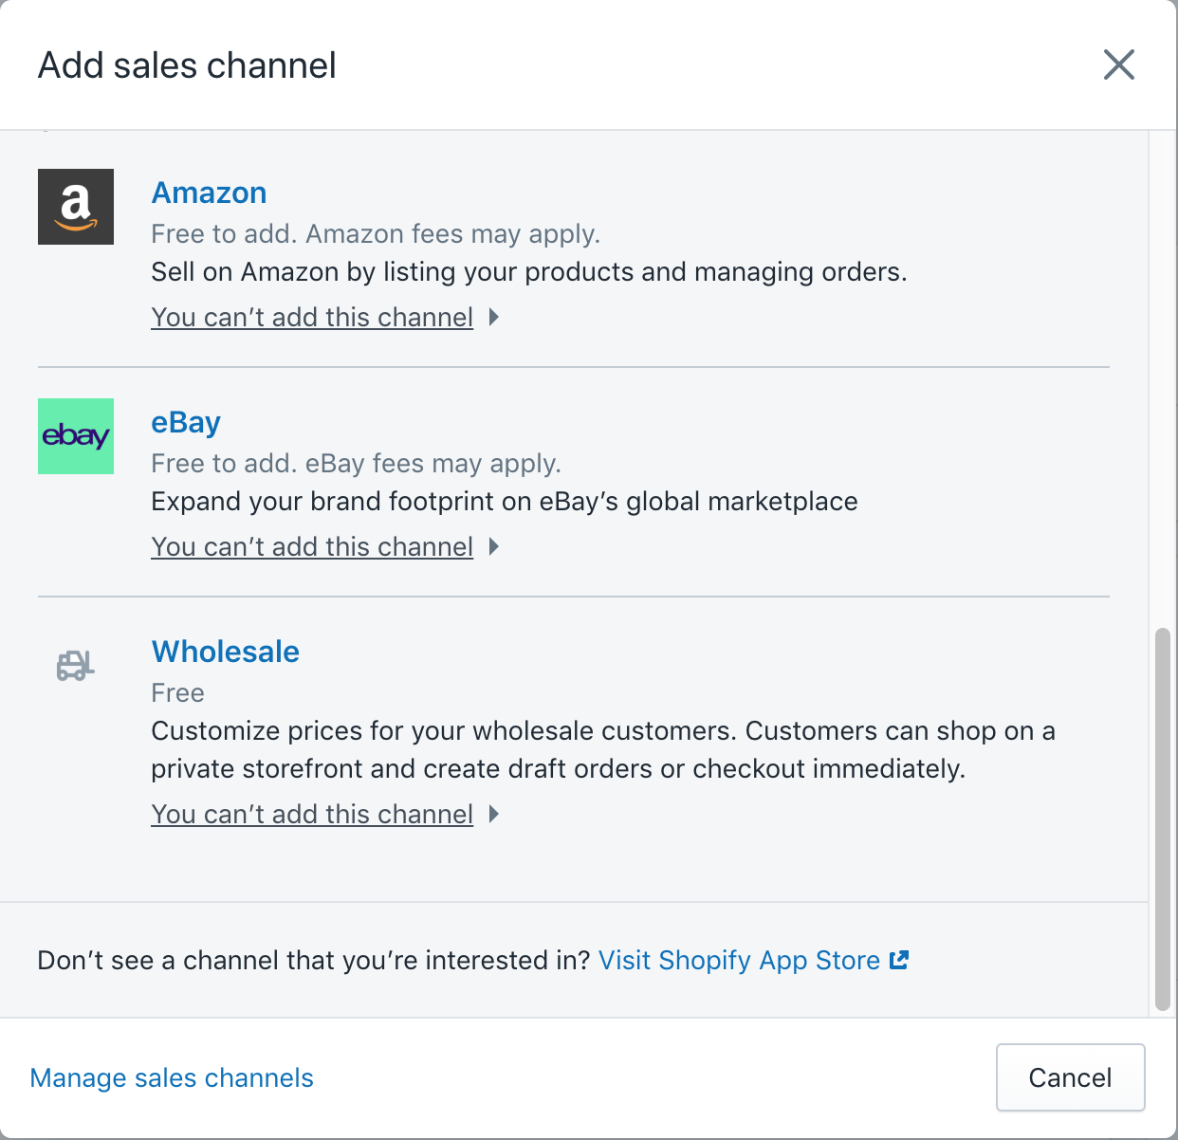Image resolution: width=1178 pixels, height=1140 pixels.
Task: Click "Free to add. Amazon fees may apply." text
Action: tap(376, 233)
